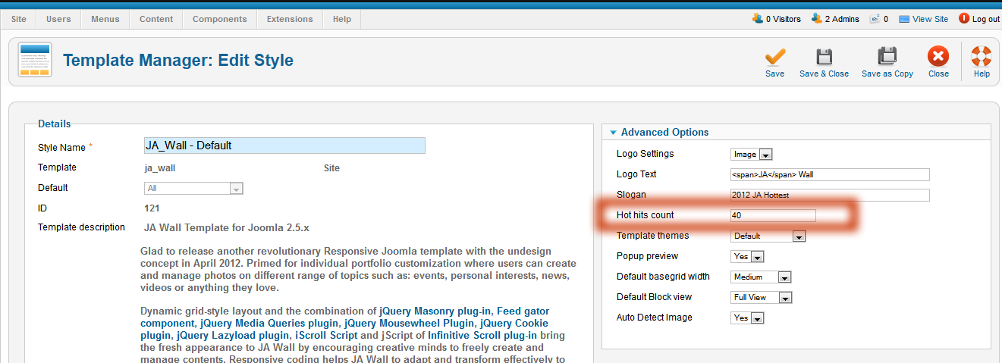This screenshot has width=1002, height=363.
Task: Click the Save & Close floppy icon
Action: tap(824, 57)
